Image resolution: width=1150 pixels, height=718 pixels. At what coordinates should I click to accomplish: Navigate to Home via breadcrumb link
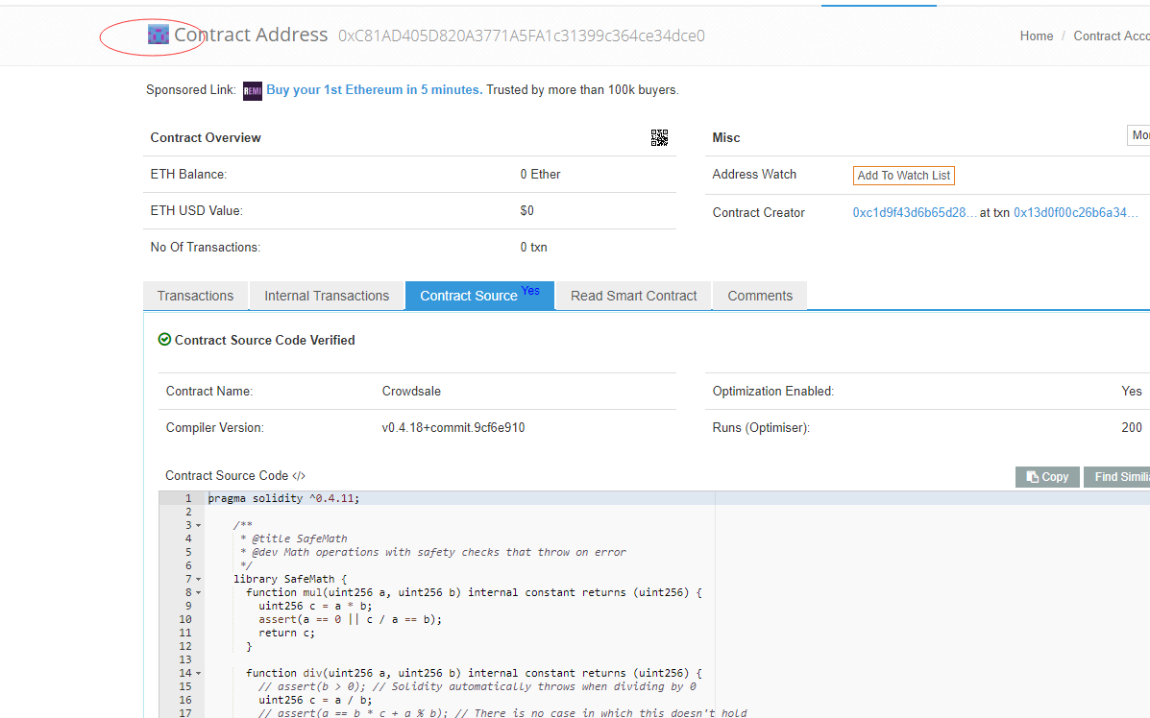coord(1037,36)
